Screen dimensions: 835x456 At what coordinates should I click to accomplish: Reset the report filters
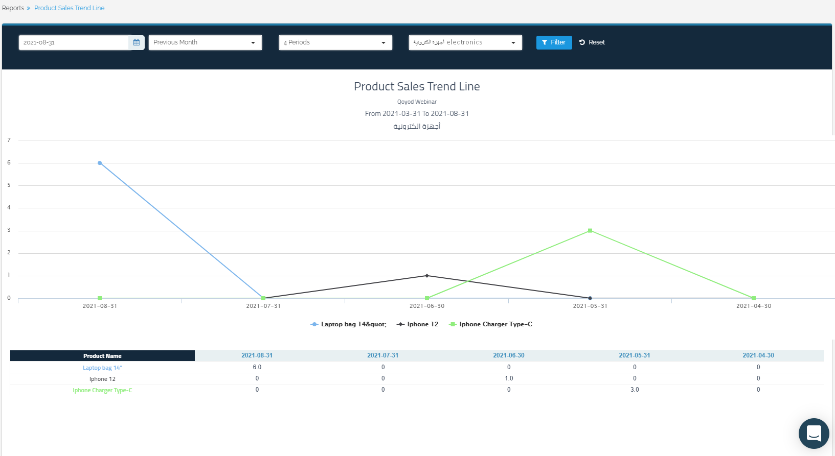[592, 42]
